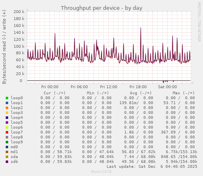Screen dimensions: 203x176
Task: Click the loop7 average value 1.86
Action: pyautogui.click(x=129, y=132)
